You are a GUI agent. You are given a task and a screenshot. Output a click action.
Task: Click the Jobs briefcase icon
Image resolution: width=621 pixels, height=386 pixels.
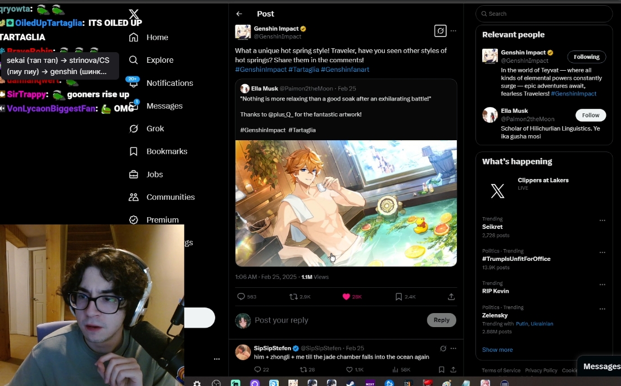pos(134,174)
